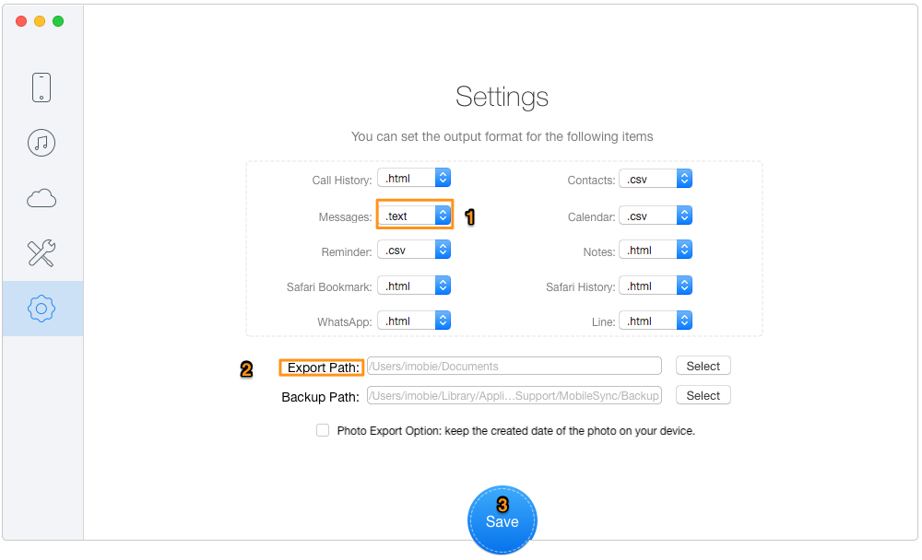Change Notes output format dropdown
This screenshot has height=560, width=922.
click(656, 251)
